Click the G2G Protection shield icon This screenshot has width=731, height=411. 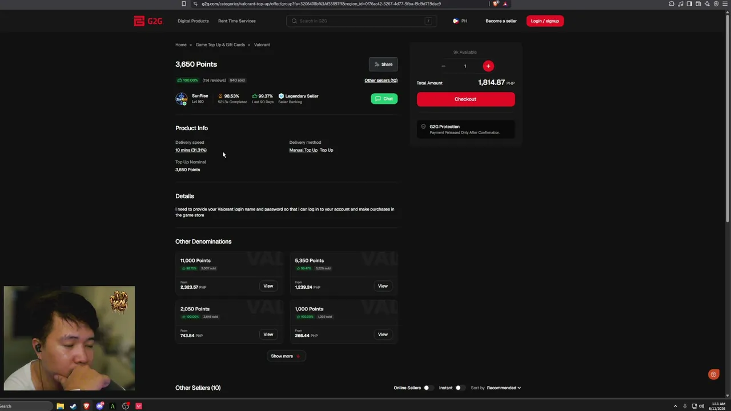(423, 127)
